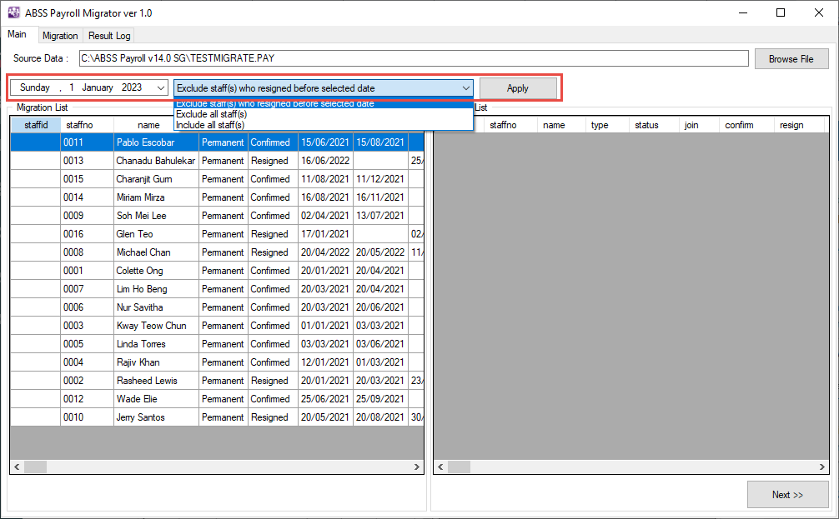This screenshot has width=839, height=519.
Task: Sort Migration List by staffid header
Action: tap(36, 125)
